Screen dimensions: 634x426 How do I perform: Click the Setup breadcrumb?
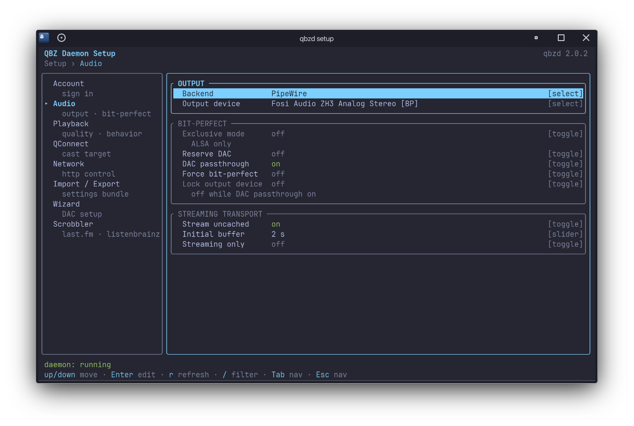[x=55, y=64]
